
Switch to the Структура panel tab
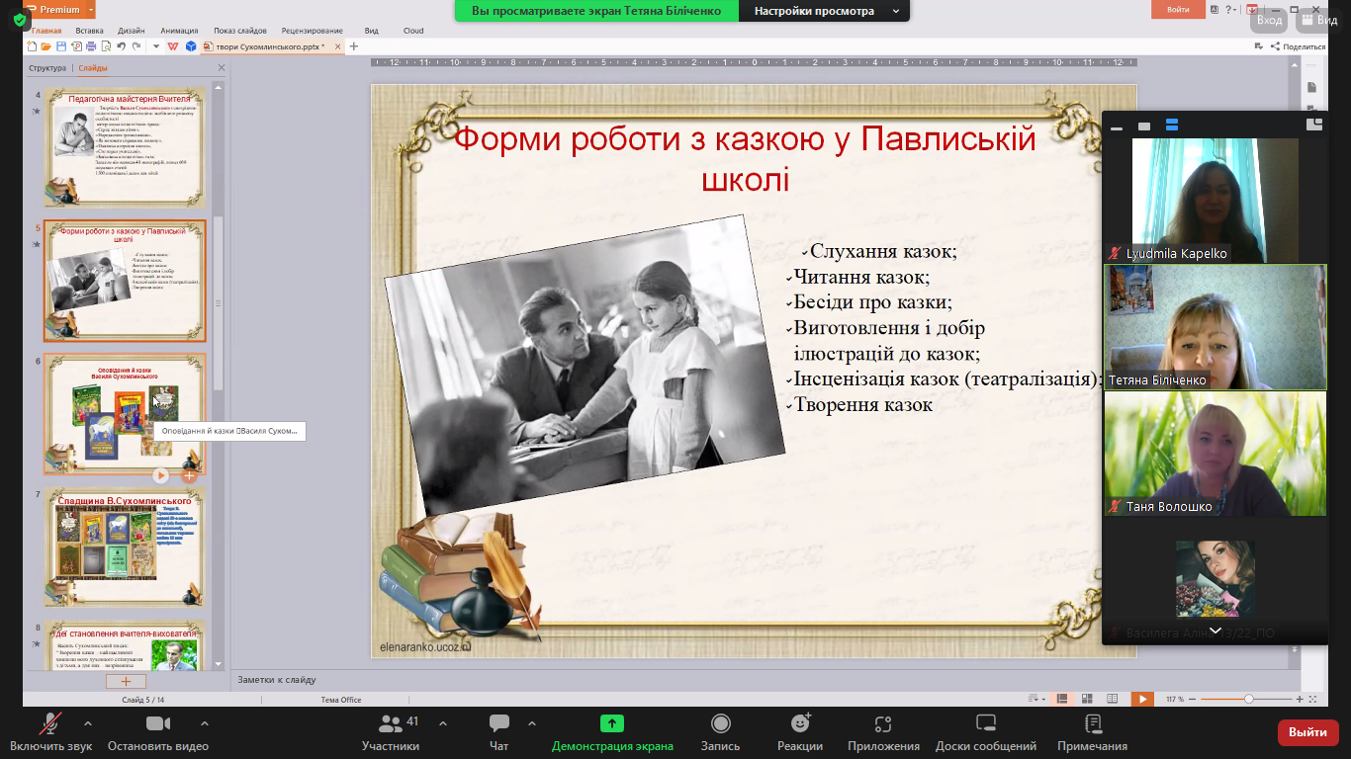point(47,68)
